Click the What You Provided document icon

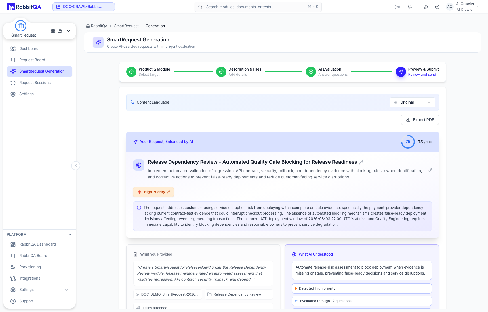[x=136, y=254]
